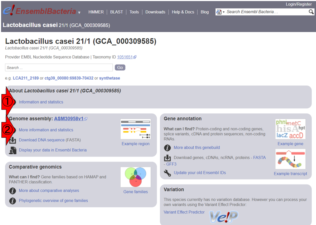Open Update your old Ensembl IDs link

click(x=200, y=173)
